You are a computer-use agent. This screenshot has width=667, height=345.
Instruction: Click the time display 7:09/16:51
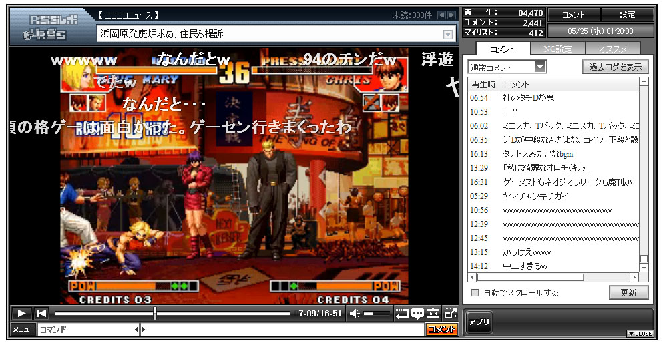click(320, 314)
